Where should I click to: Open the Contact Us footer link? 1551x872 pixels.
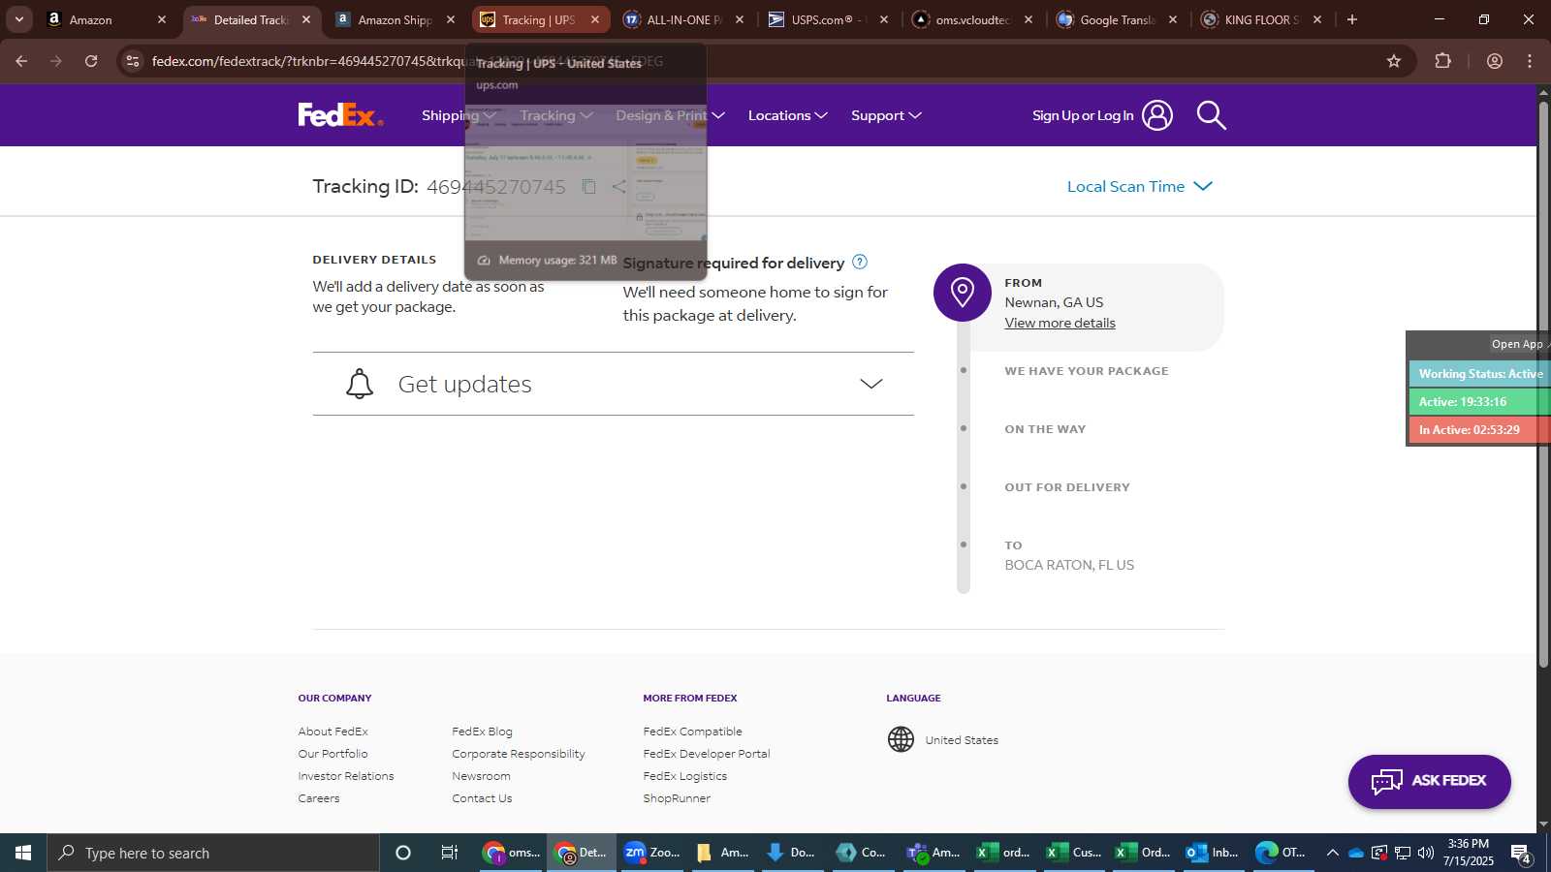482,798
